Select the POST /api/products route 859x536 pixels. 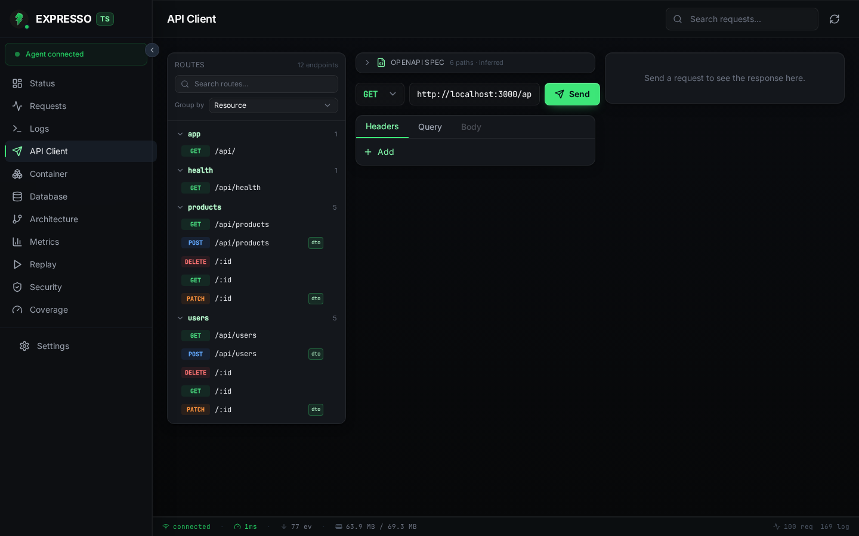click(x=257, y=243)
